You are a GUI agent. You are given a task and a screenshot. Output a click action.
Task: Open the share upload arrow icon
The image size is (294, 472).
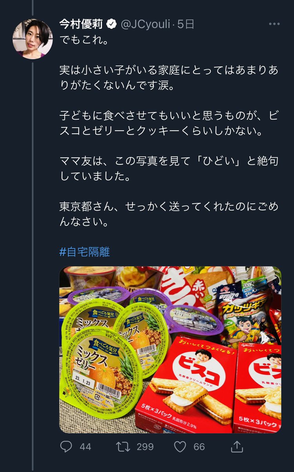[x=236, y=446]
